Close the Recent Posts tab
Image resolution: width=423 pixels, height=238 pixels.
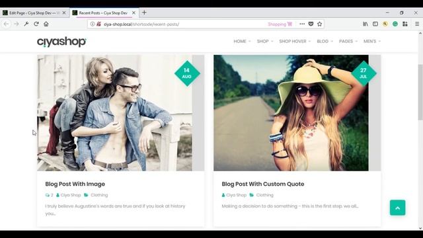134,13
